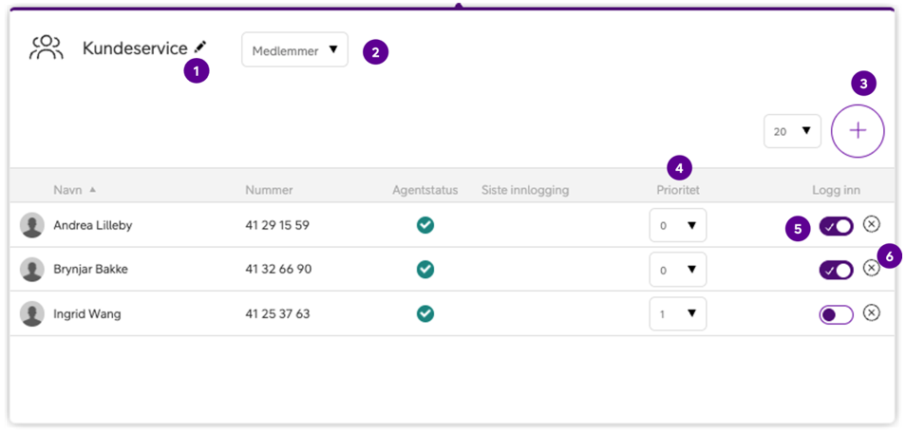Image resolution: width=906 pixels, height=434 pixels.
Task: Open priority dropdown for Andrea Lilleby
Action: (x=678, y=225)
